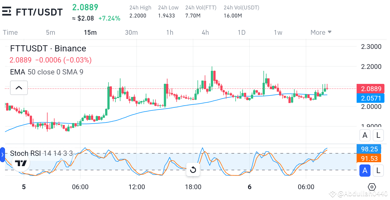This screenshot has height=200, width=390.
Task: Click the TradingView logo watermark on the chart
Action: [x=21, y=163]
